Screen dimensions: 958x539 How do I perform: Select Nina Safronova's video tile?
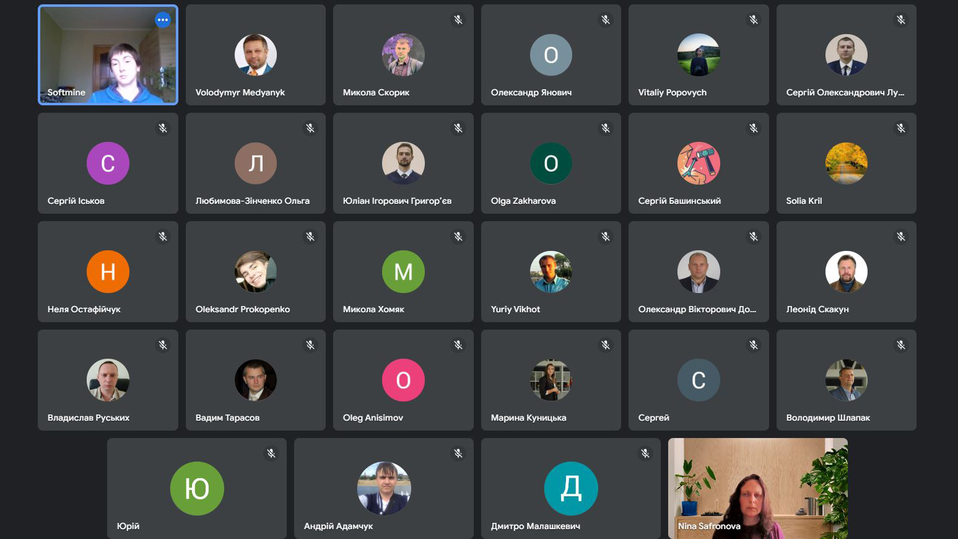758,488
